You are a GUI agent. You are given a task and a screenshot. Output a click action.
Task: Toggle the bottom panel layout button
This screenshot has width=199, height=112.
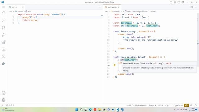(175, 2)
